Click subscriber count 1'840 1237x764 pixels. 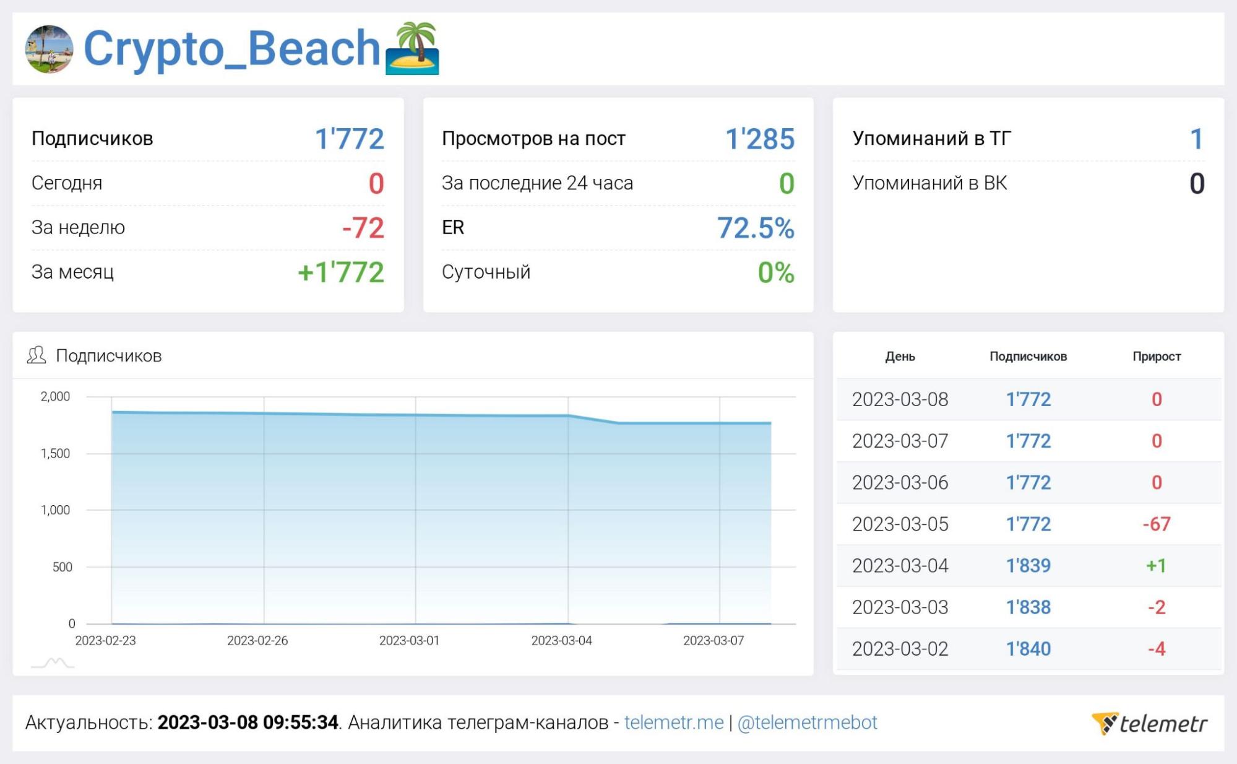1028,648
